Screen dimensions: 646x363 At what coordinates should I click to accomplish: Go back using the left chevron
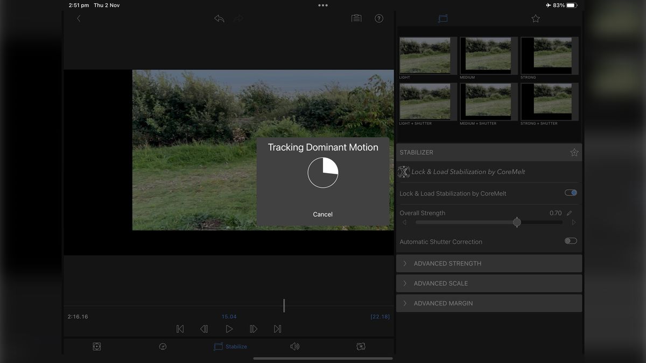(x=79, y=18)
